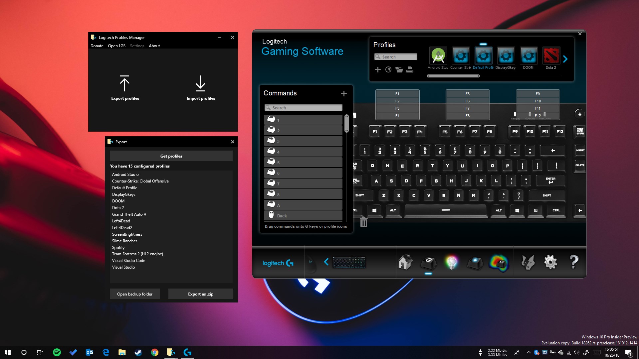Add a new command with plus icon
Viewport: 639px width, 359px height.
coord(344,94)
